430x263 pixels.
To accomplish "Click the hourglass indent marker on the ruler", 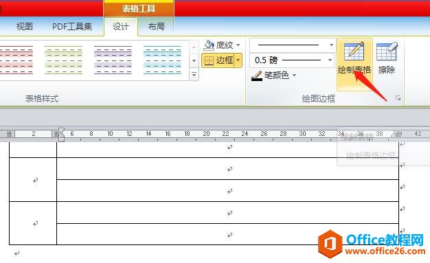I will 61,135.
